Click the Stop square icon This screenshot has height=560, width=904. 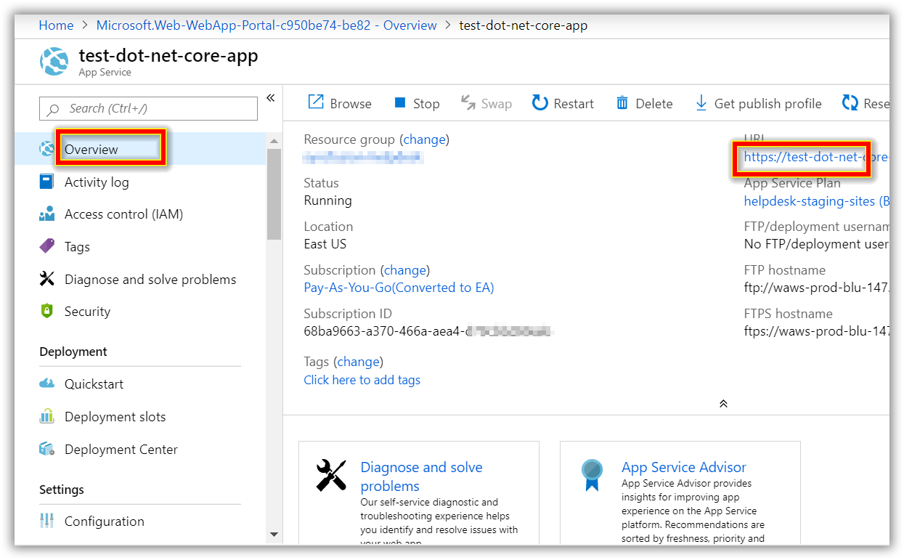pos(399,103)
